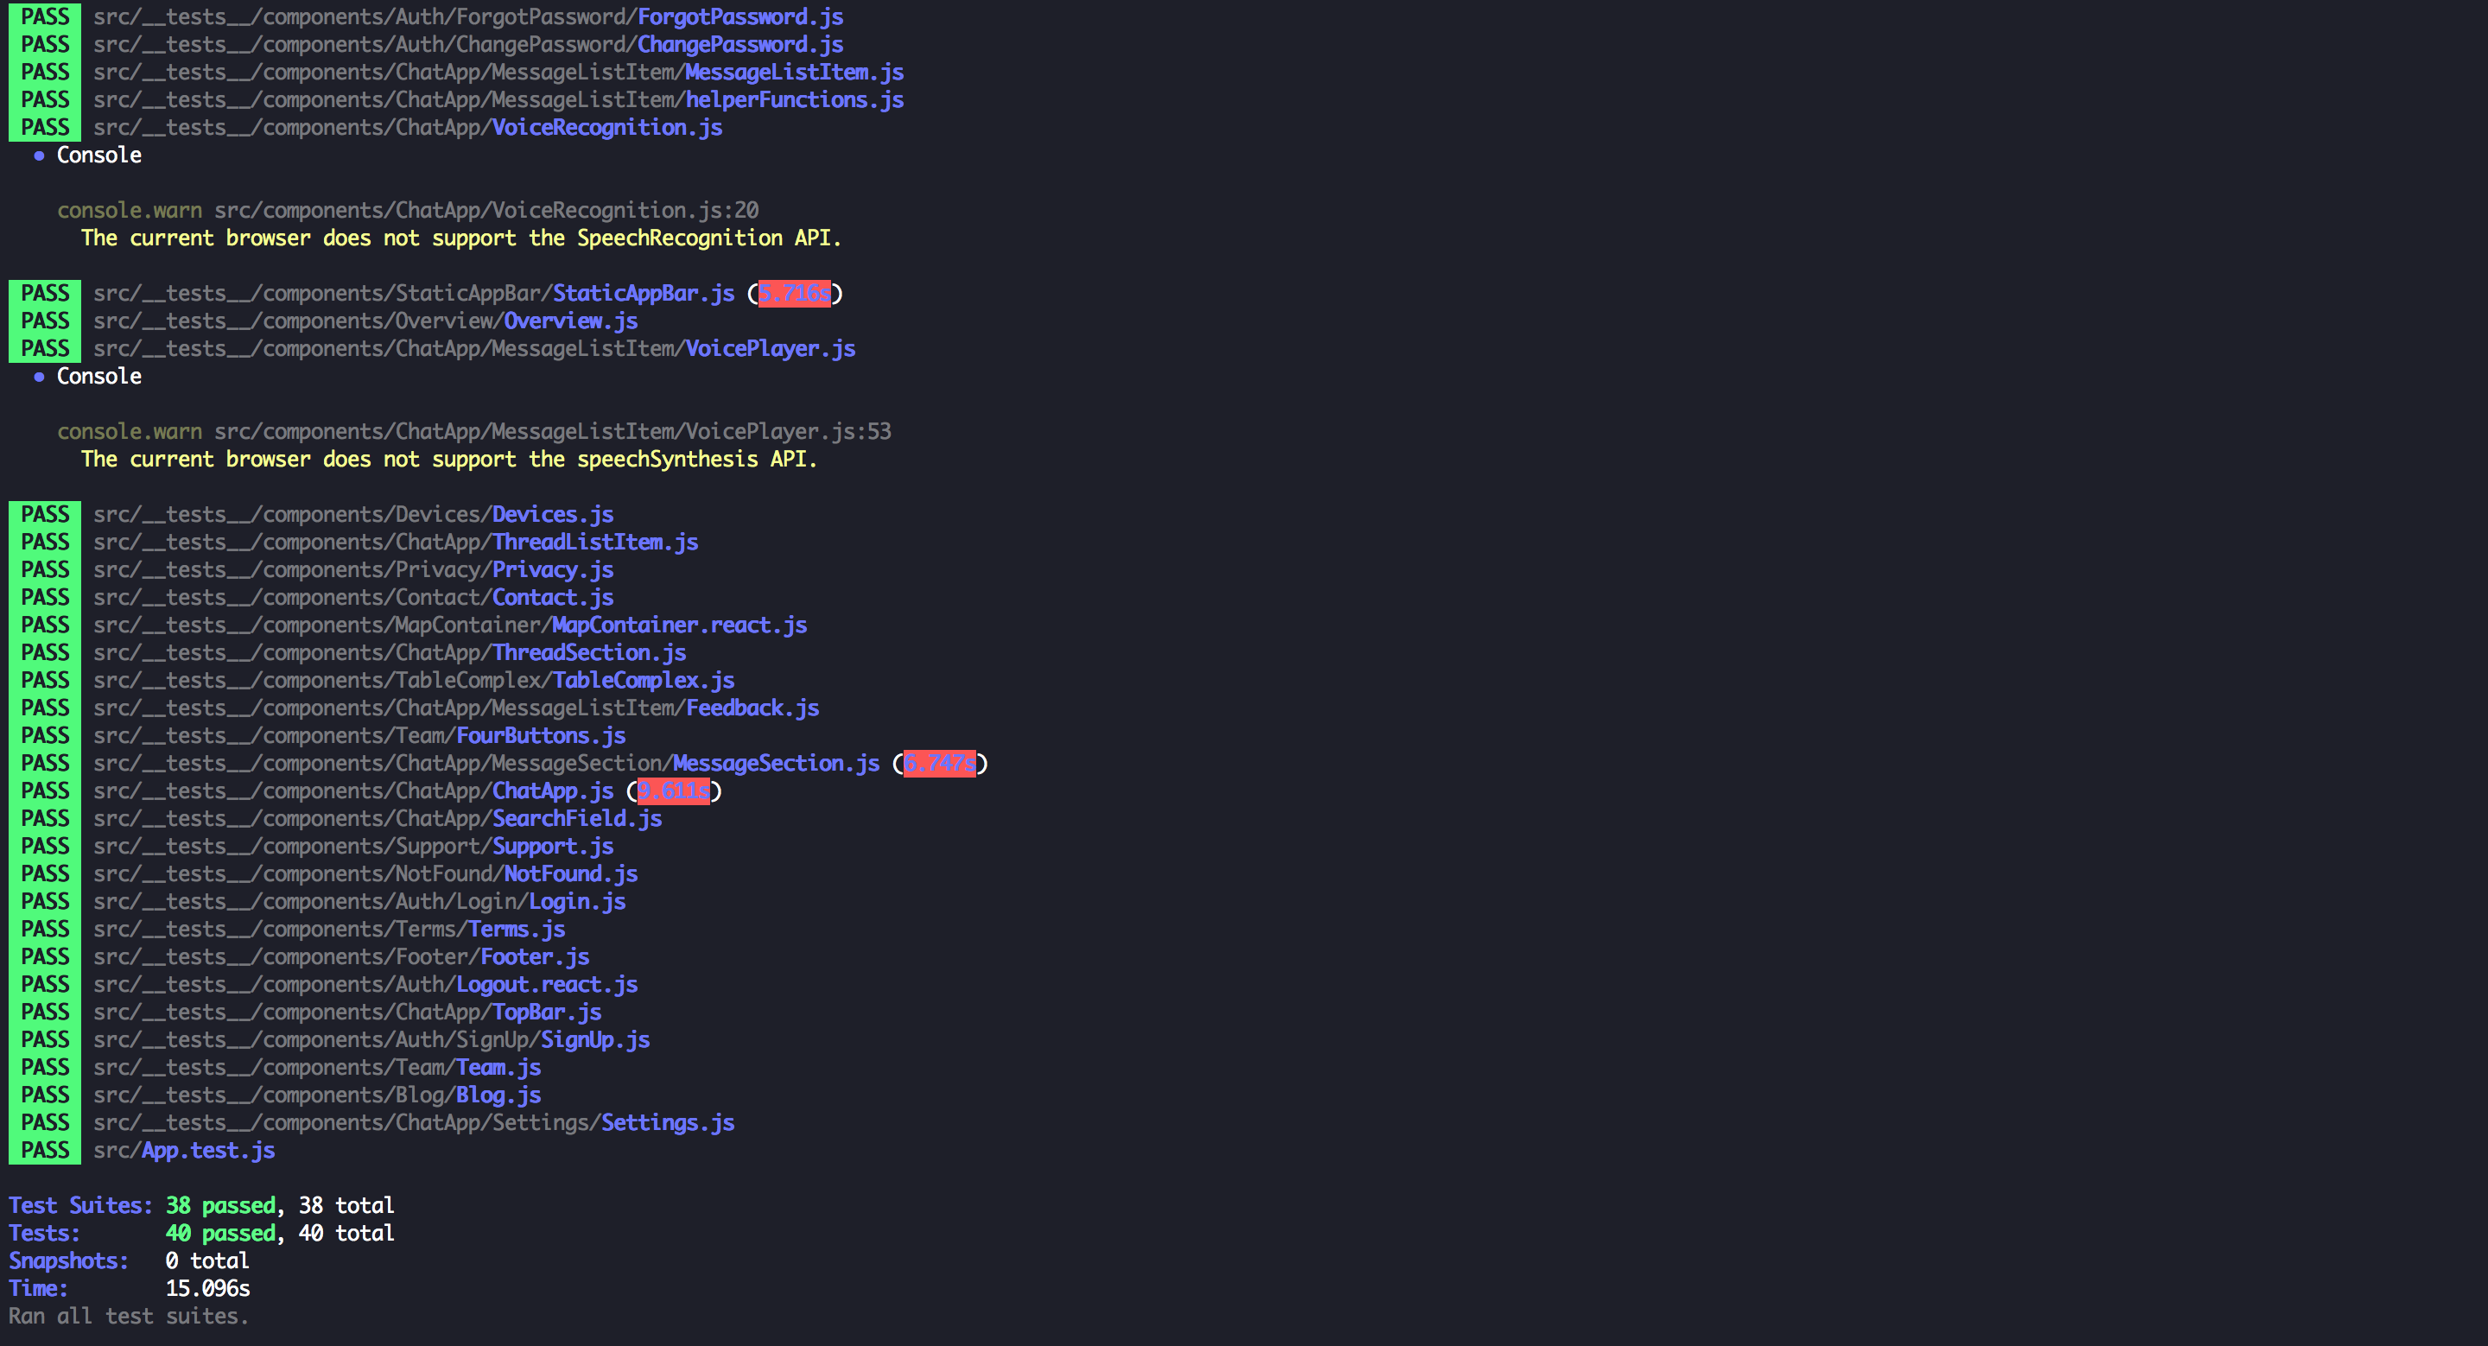The height and width of the screenshot is (1346, 2488).
Task: Click the speechSynthesis API warning message
Action: tap(448, 460)
